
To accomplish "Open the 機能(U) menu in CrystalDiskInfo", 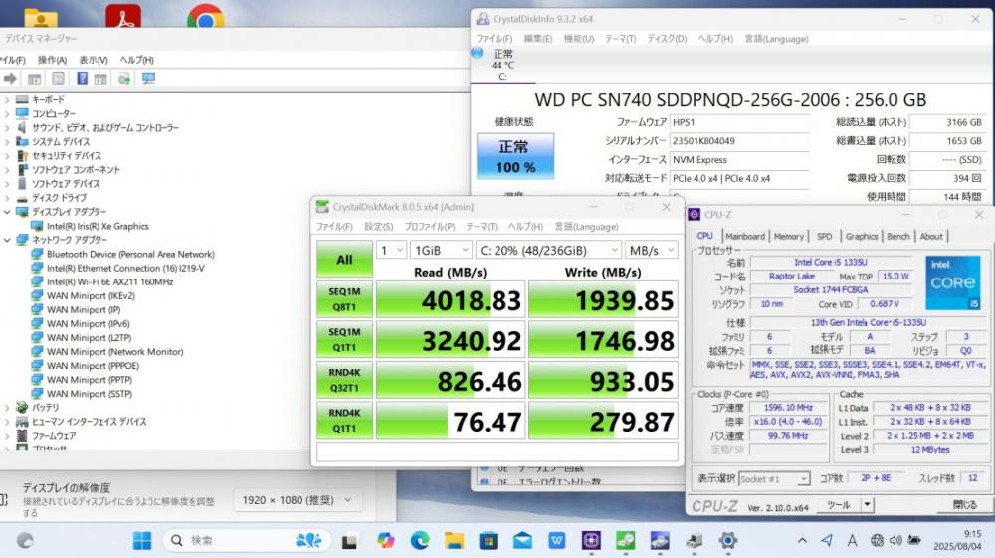I will point(579,39).
